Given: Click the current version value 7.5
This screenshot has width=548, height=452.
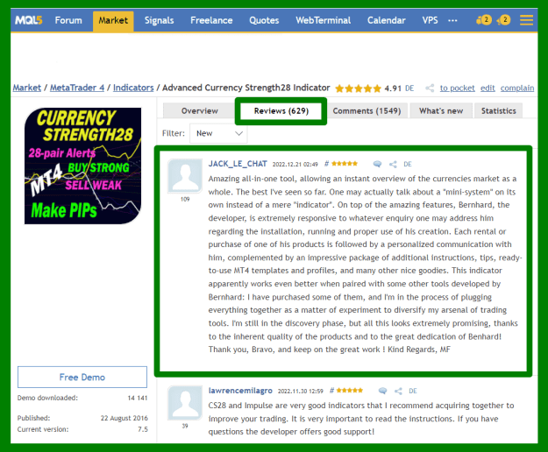Looking at the screenshot, I should (x=143, y=429).
